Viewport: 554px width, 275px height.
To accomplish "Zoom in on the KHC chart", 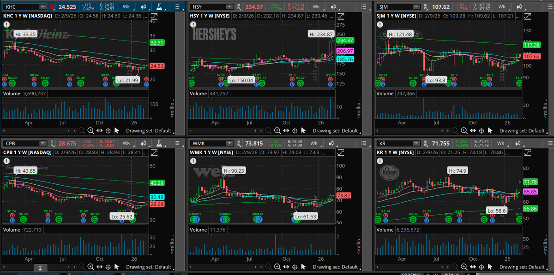I will (91, 131).
